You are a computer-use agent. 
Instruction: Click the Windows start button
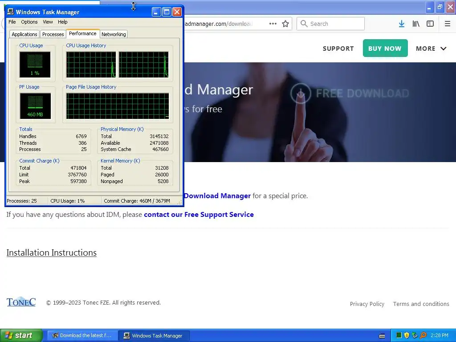pos(21,335)
